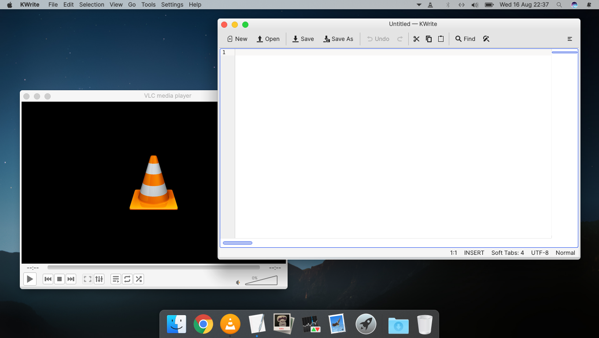Open the Help menu
This screenshot has height=338, width=599.
click(x=195, y=4)
